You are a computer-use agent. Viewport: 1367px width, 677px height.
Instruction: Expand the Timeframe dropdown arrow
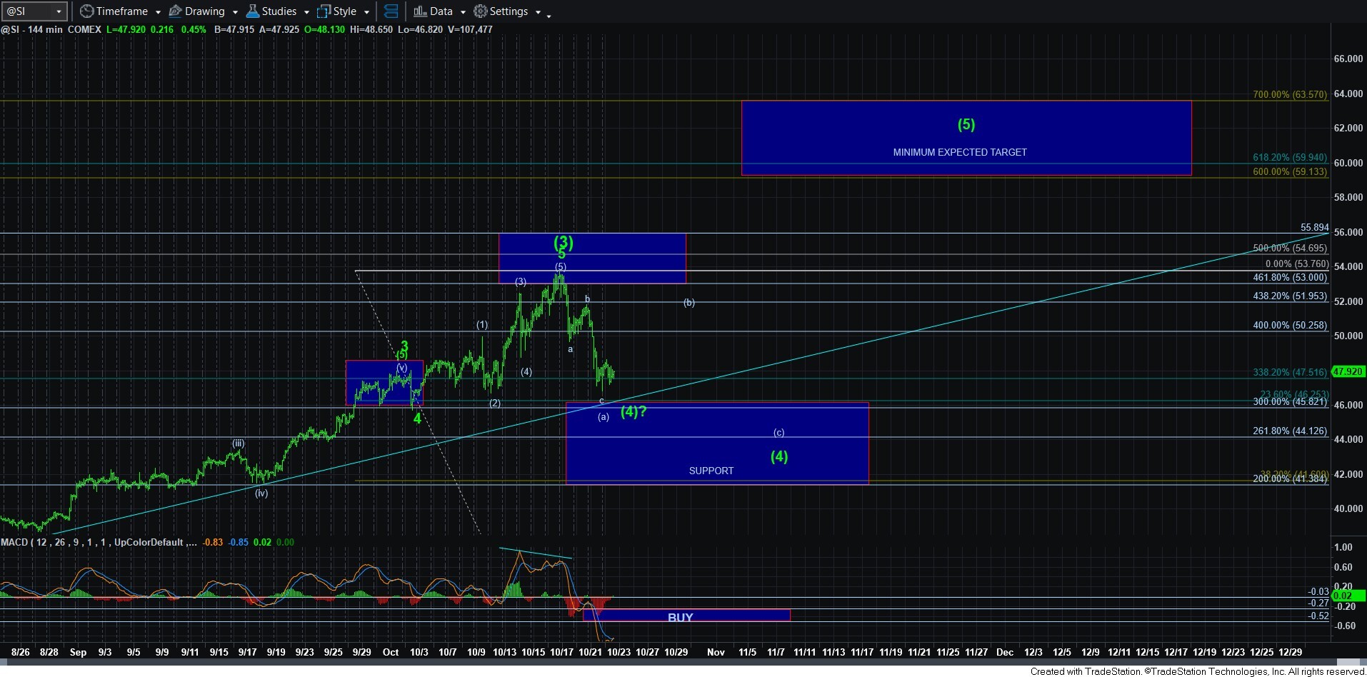click(x=158, y=12)
